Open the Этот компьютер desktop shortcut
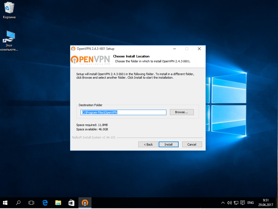Viewport: 278px width, 209px height. coord(9,41)
